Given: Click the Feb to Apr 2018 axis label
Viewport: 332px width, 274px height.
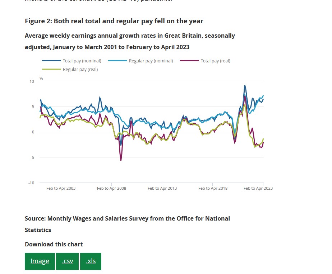Looking at the screenshot, I should click(x=213, y=188).
